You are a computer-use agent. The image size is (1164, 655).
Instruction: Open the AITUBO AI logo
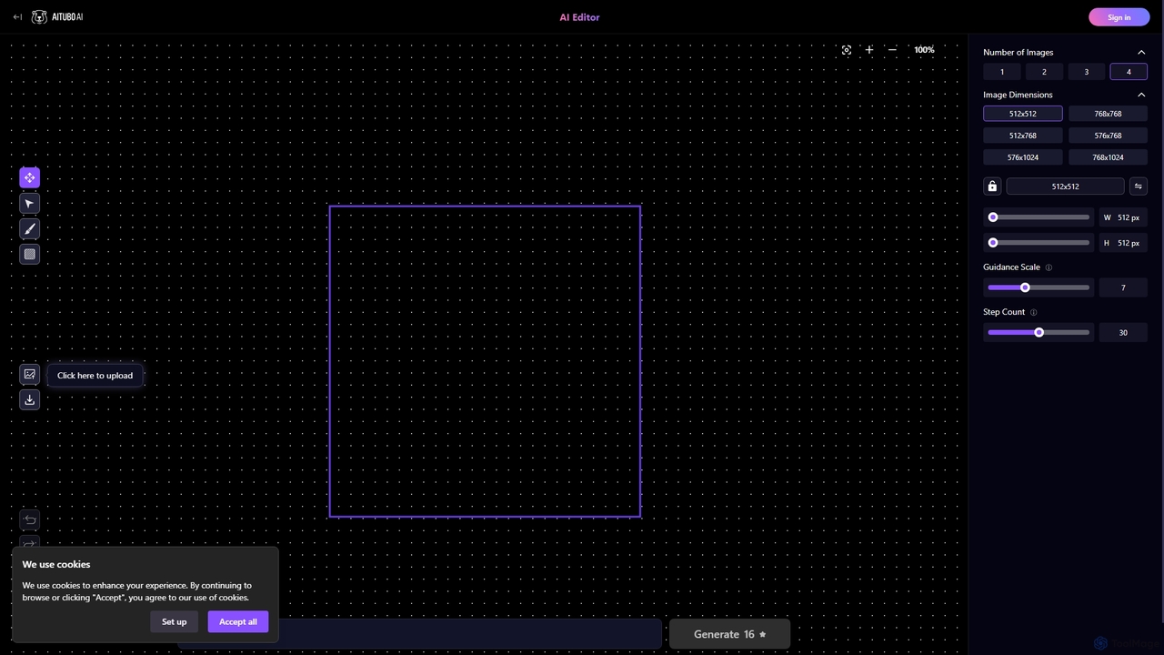tap(57, 17)
